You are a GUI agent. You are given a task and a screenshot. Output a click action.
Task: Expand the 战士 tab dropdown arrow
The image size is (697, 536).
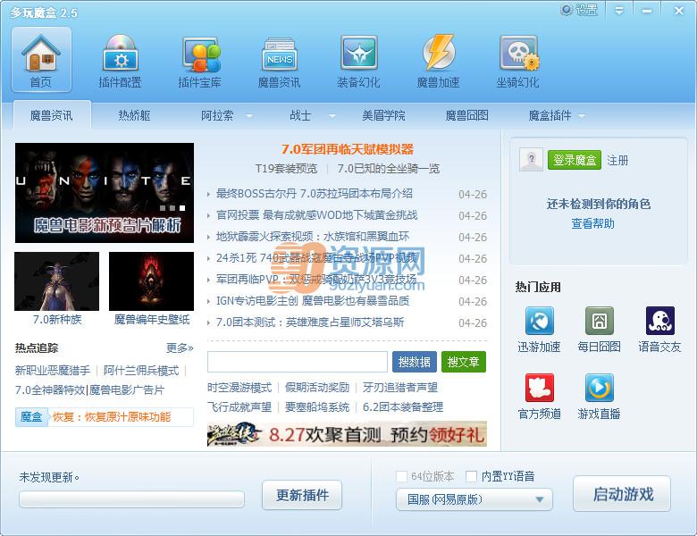click(332, 116)
